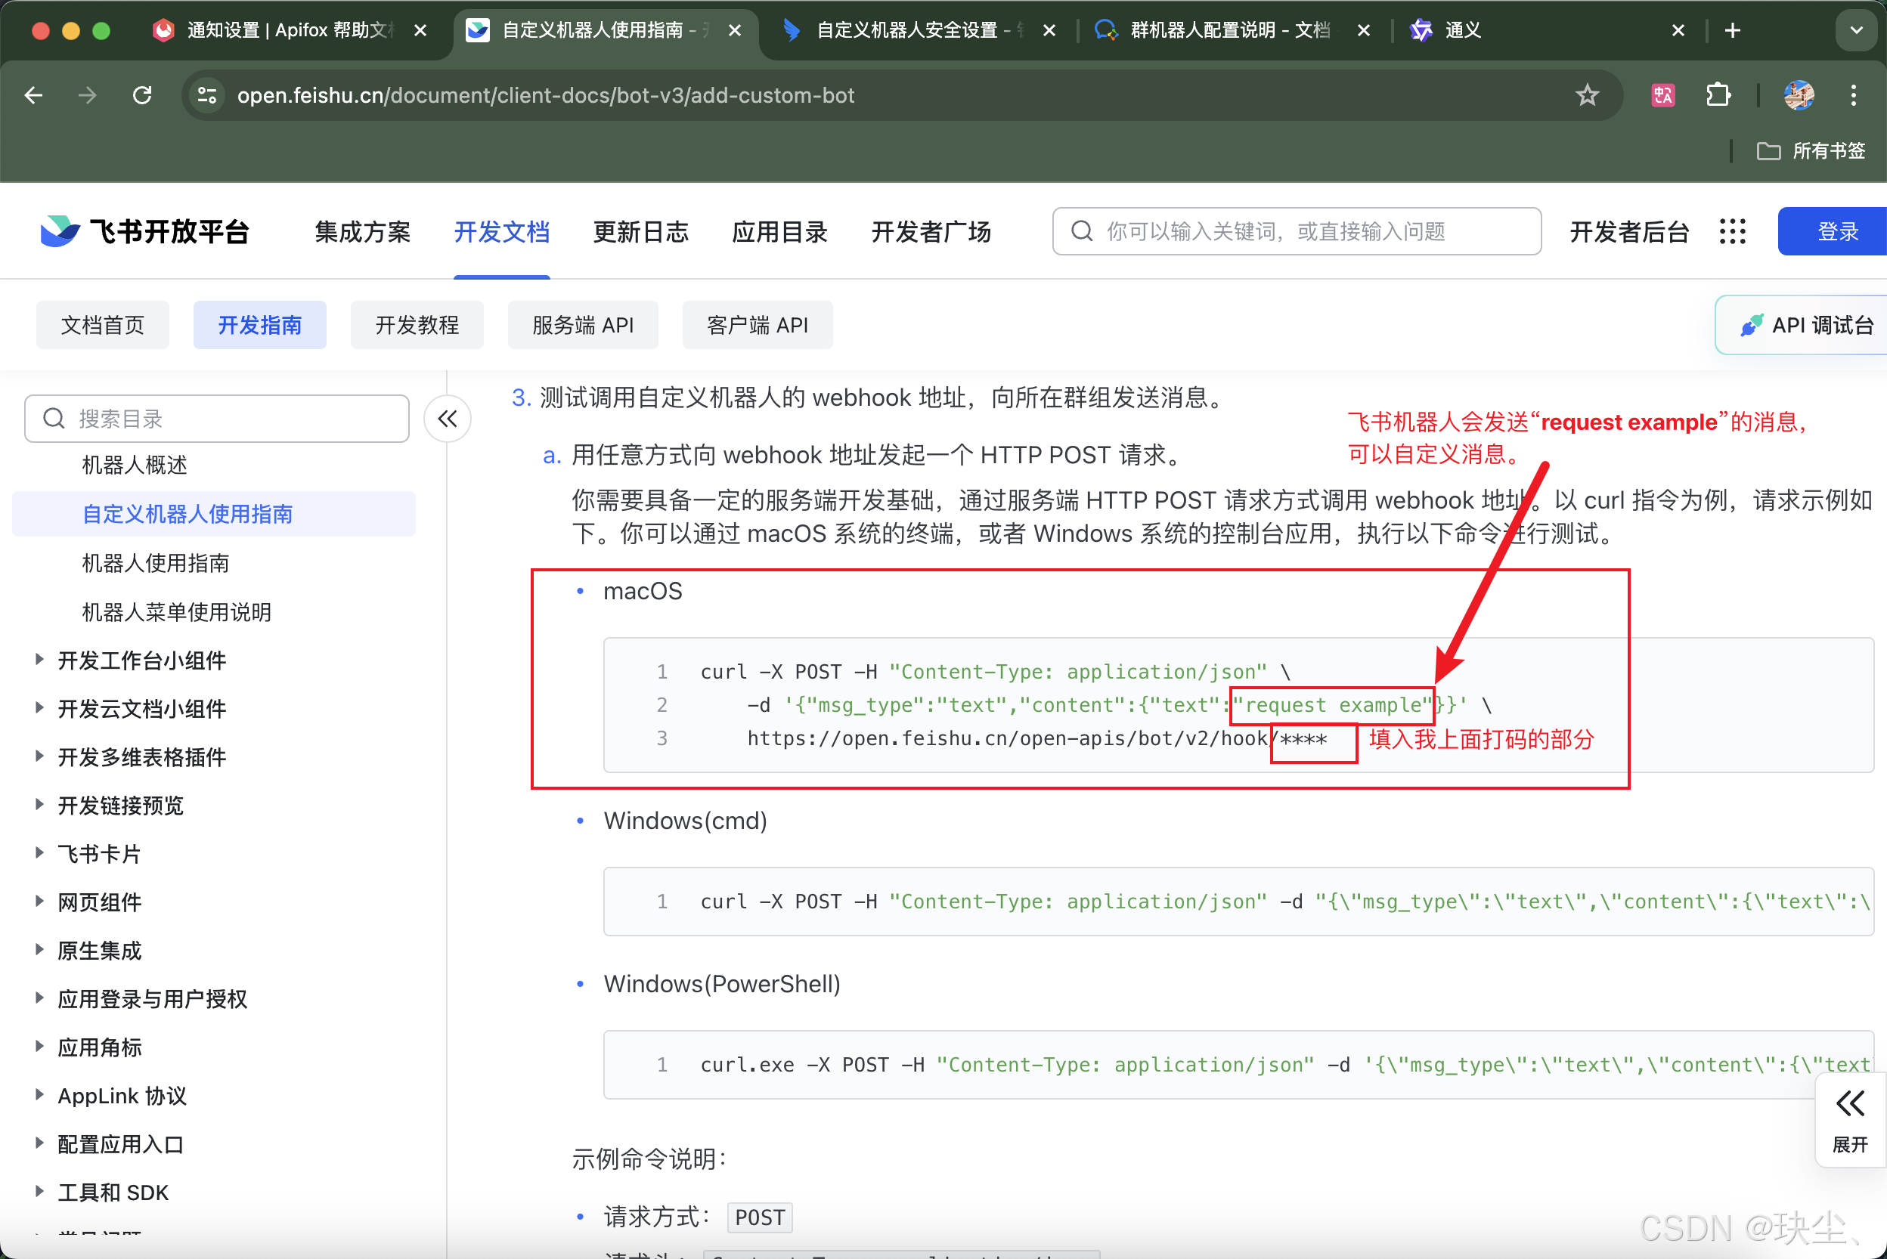Open the nine-dot app grid icon
1887x1259 pixels.
coord(1733,231)
